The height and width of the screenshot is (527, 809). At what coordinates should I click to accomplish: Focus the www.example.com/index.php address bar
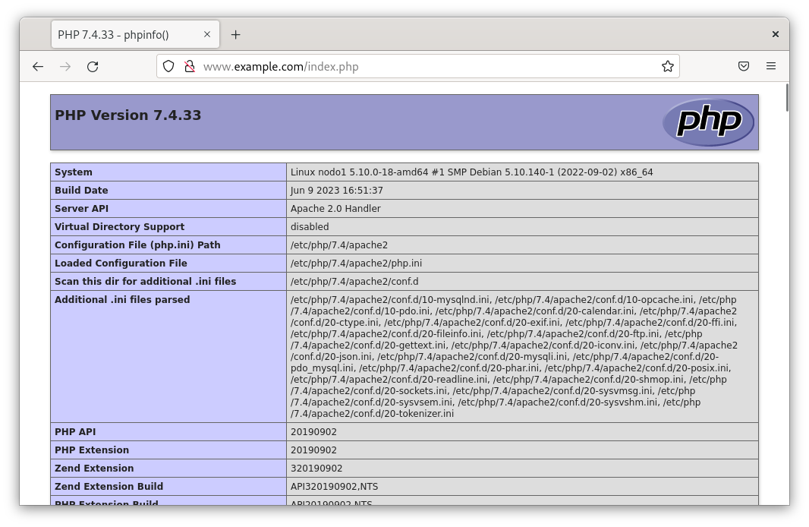(425, 67)
